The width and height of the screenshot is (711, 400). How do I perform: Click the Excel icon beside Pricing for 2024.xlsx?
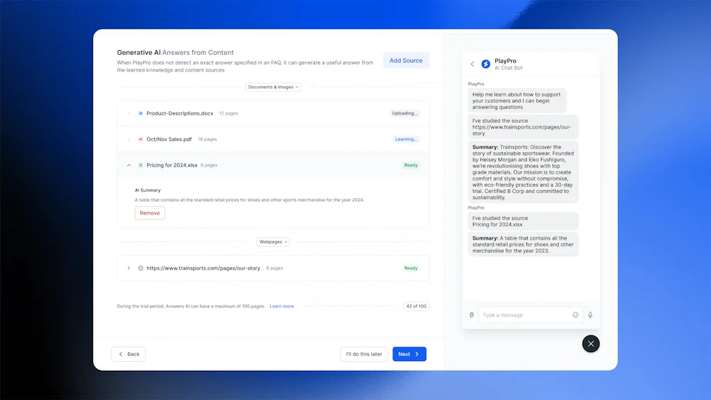[x=141, y=165]
